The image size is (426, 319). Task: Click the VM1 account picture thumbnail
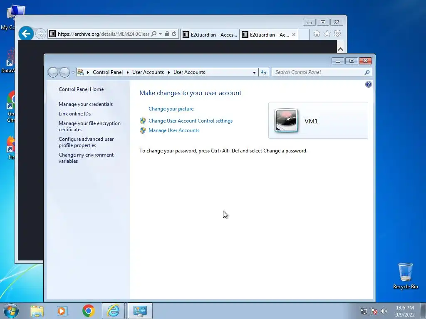tap(286, 120)
